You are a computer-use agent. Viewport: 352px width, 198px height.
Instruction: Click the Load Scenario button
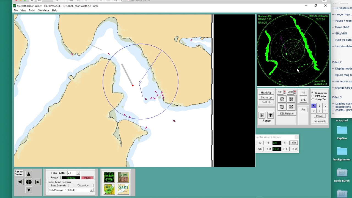(58, 186)
